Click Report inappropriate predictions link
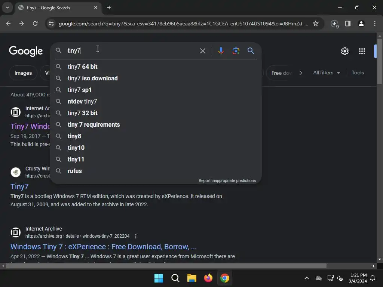Viewport: 383px width, 287px height. [227, 180]
